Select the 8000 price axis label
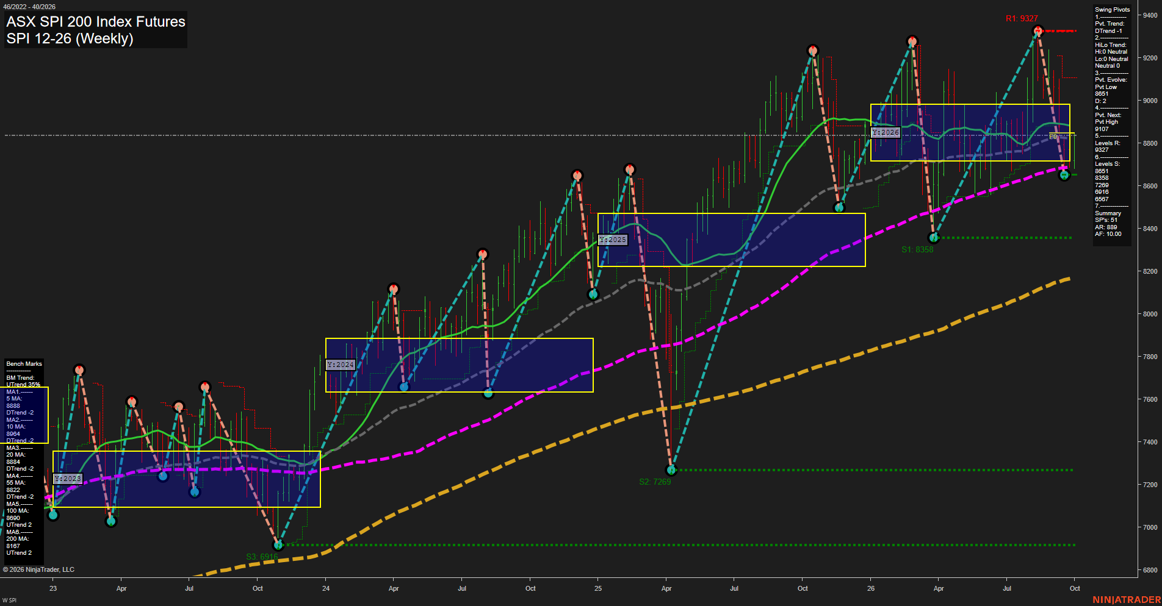1162x606 pixels. point(1150,314)
